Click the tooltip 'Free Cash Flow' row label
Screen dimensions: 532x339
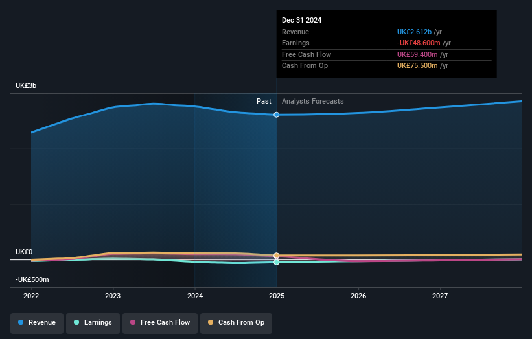pyautogui.click(x=306, y=54)
